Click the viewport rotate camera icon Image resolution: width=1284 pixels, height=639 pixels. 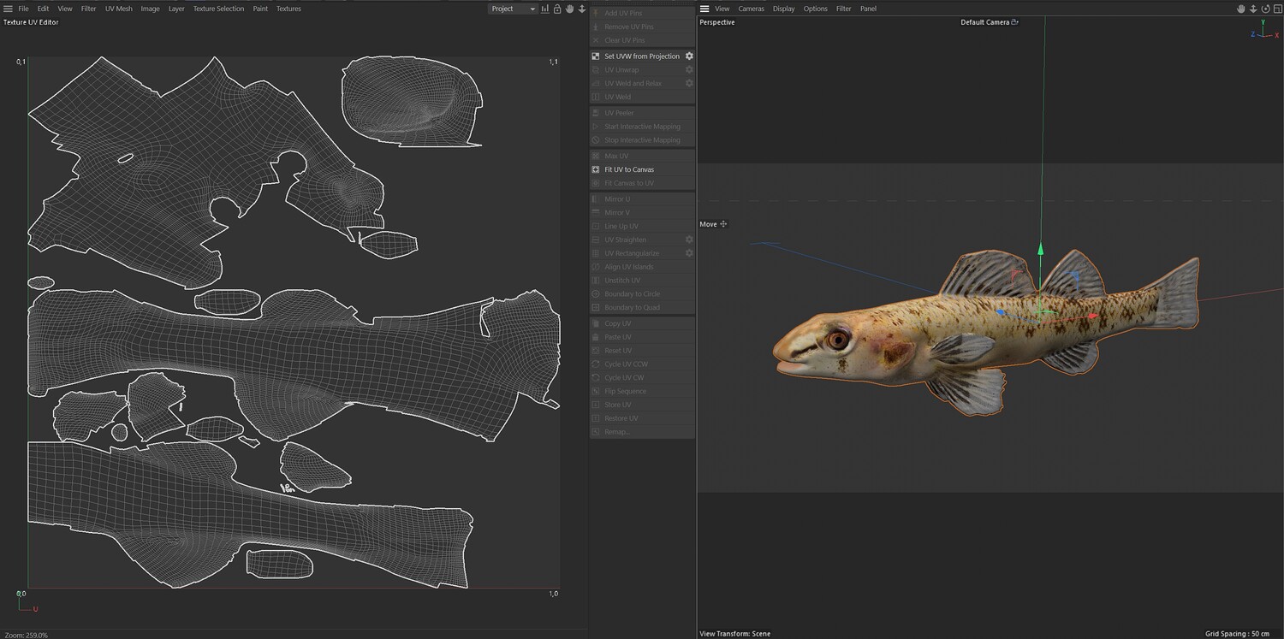coord(1264,9)
